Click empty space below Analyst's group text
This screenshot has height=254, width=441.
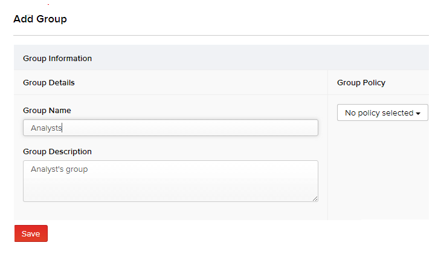[121, 189]
